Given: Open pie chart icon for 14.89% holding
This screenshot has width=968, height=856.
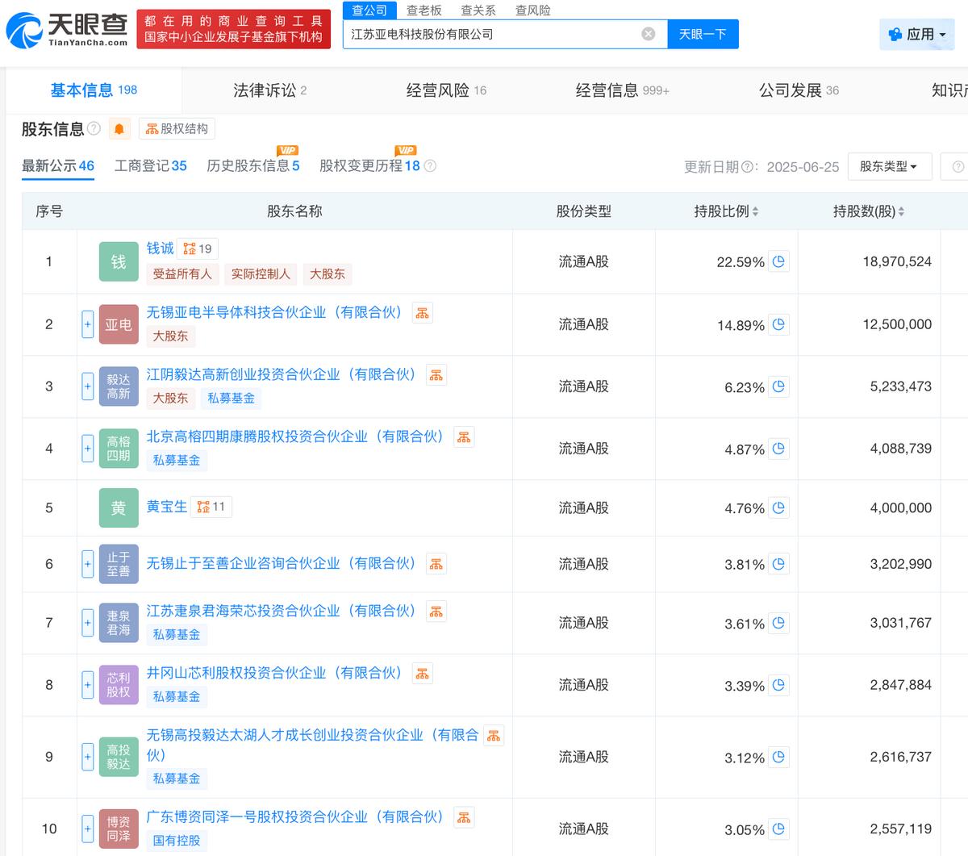Looking at the screenshot, I should [x=778, y=324].
